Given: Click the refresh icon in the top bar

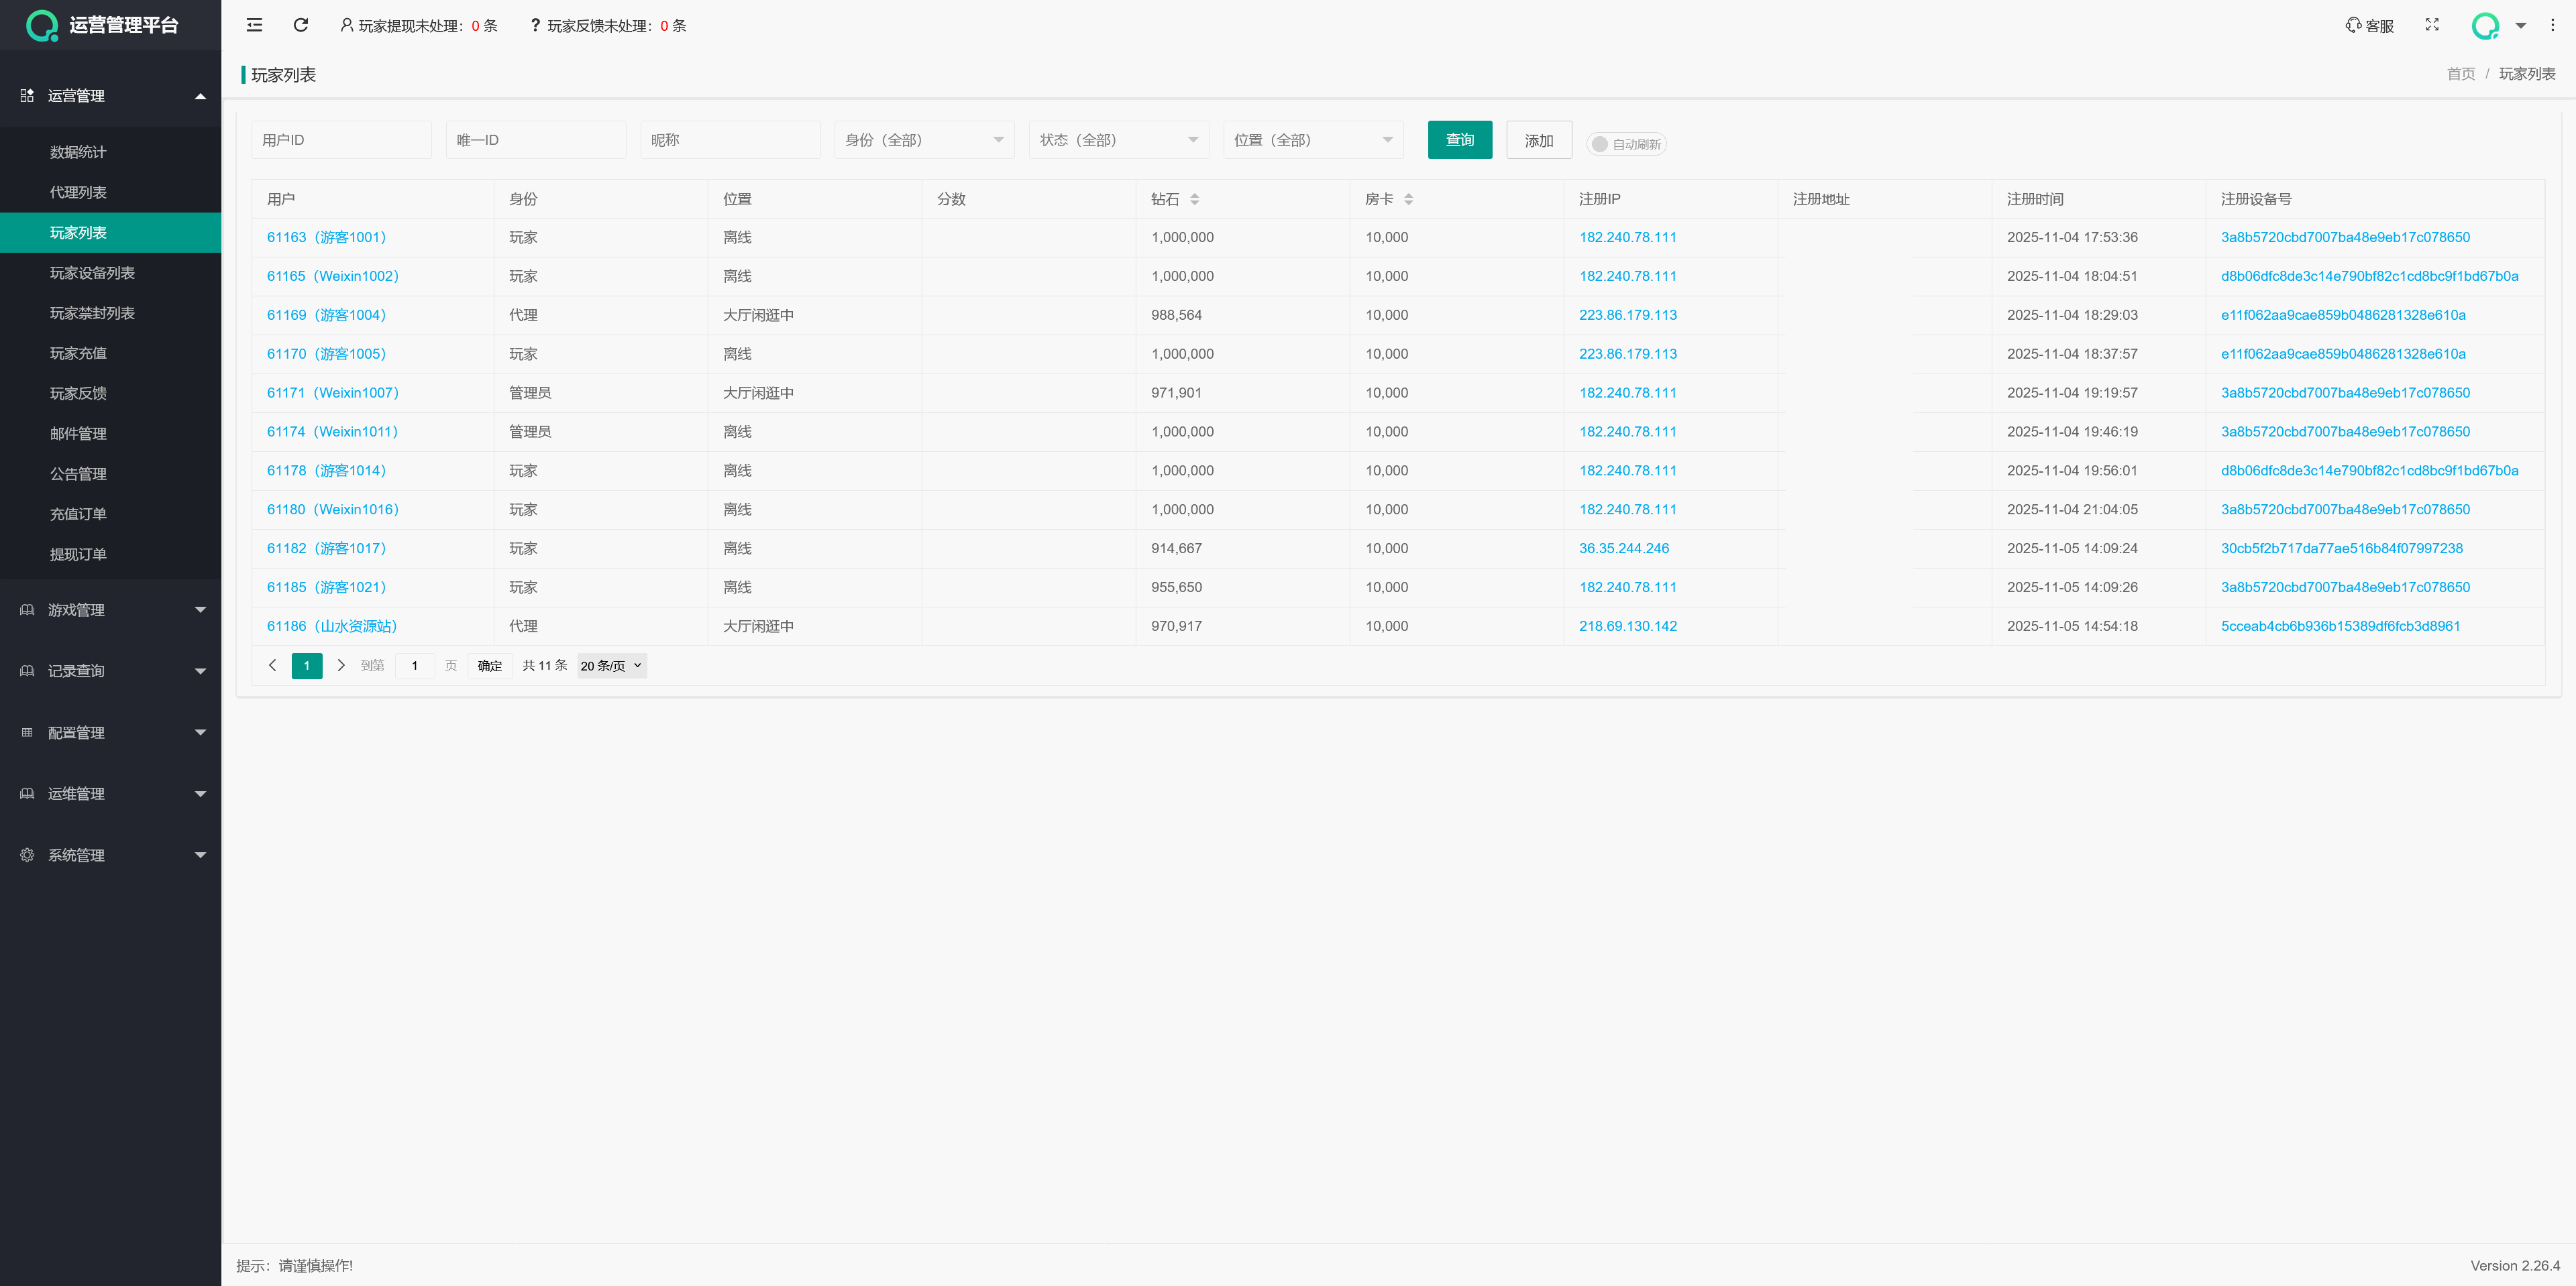Looking at the screenshot, I should 301,25.
